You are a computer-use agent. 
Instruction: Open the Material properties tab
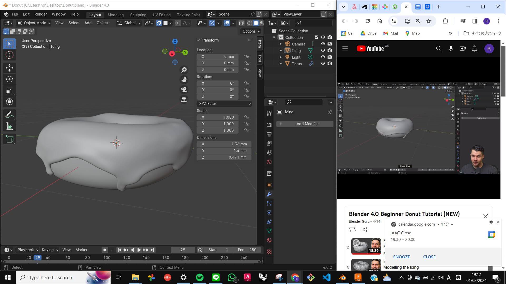(x=269, y=240)
